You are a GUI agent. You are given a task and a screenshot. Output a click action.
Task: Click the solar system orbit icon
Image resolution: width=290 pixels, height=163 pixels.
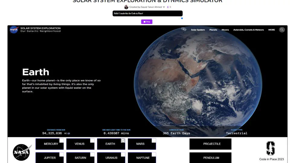coord(184,29)
